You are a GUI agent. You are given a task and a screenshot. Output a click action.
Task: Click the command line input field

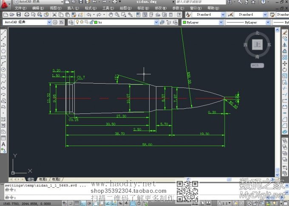[x=85, y=197]
